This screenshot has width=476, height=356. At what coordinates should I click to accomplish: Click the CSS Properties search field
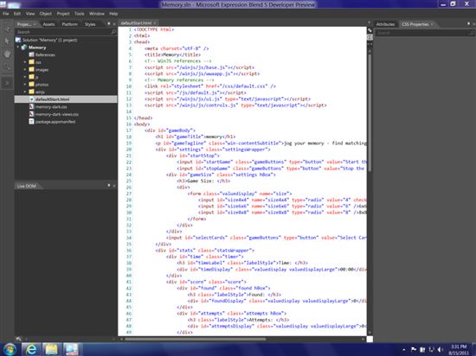coord(424,33)
